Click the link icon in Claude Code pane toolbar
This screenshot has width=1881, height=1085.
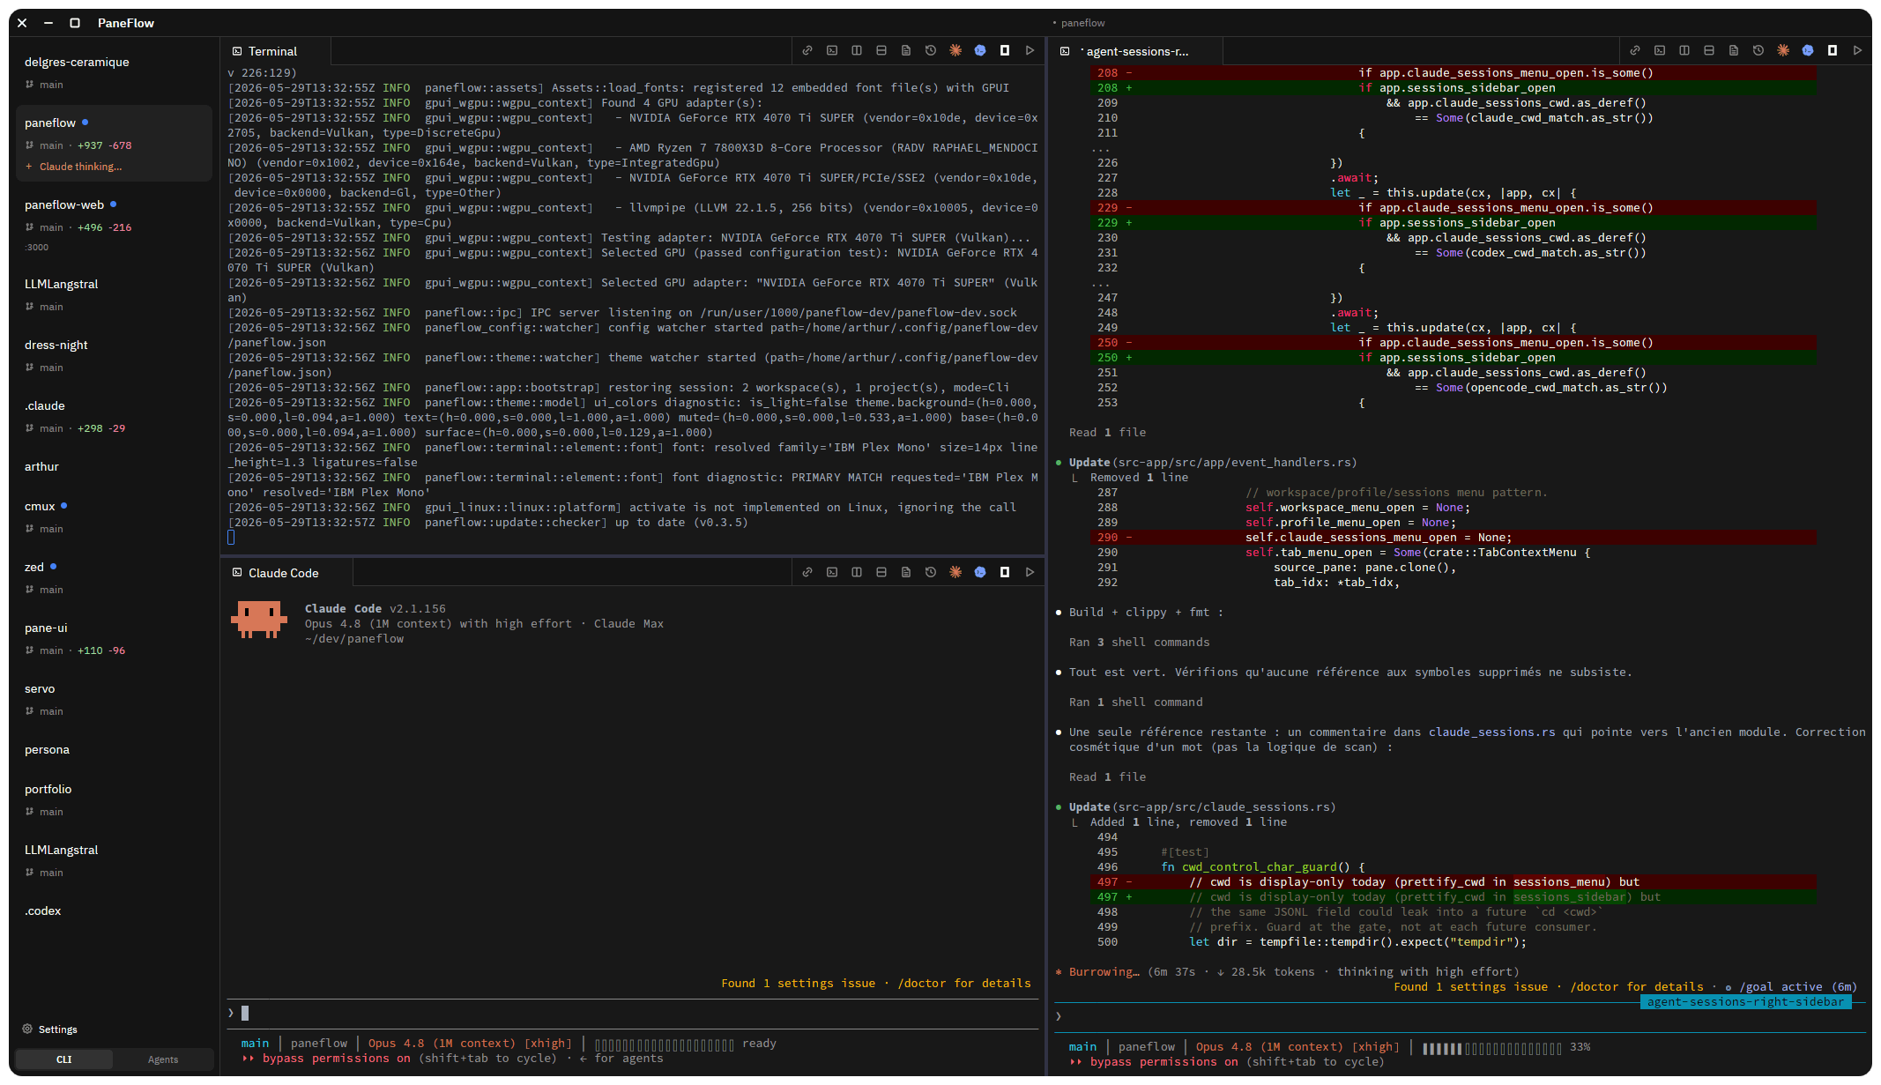pos(807,573)
